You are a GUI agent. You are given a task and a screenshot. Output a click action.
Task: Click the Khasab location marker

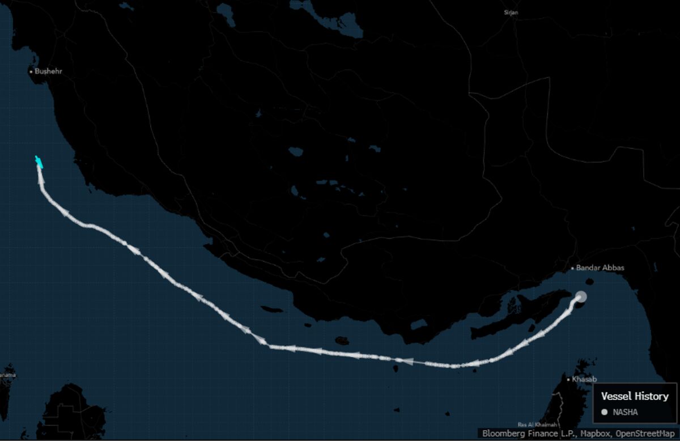pyautogui.click(x=567, y=378)
